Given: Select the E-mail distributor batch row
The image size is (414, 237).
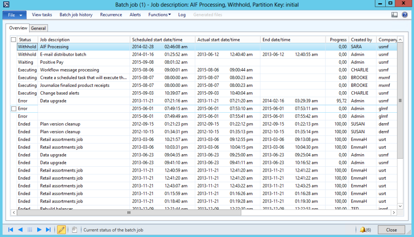Looking at the screenshot, I should (x=207, y=55).
